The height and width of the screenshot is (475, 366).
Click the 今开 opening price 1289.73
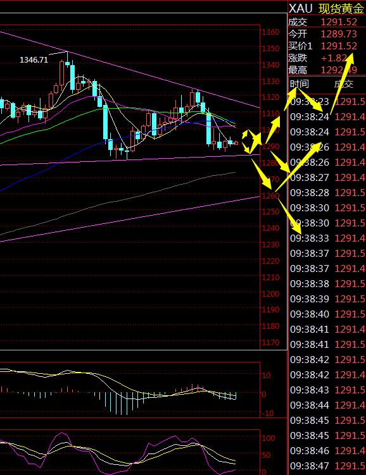click(x=339, y=34)
